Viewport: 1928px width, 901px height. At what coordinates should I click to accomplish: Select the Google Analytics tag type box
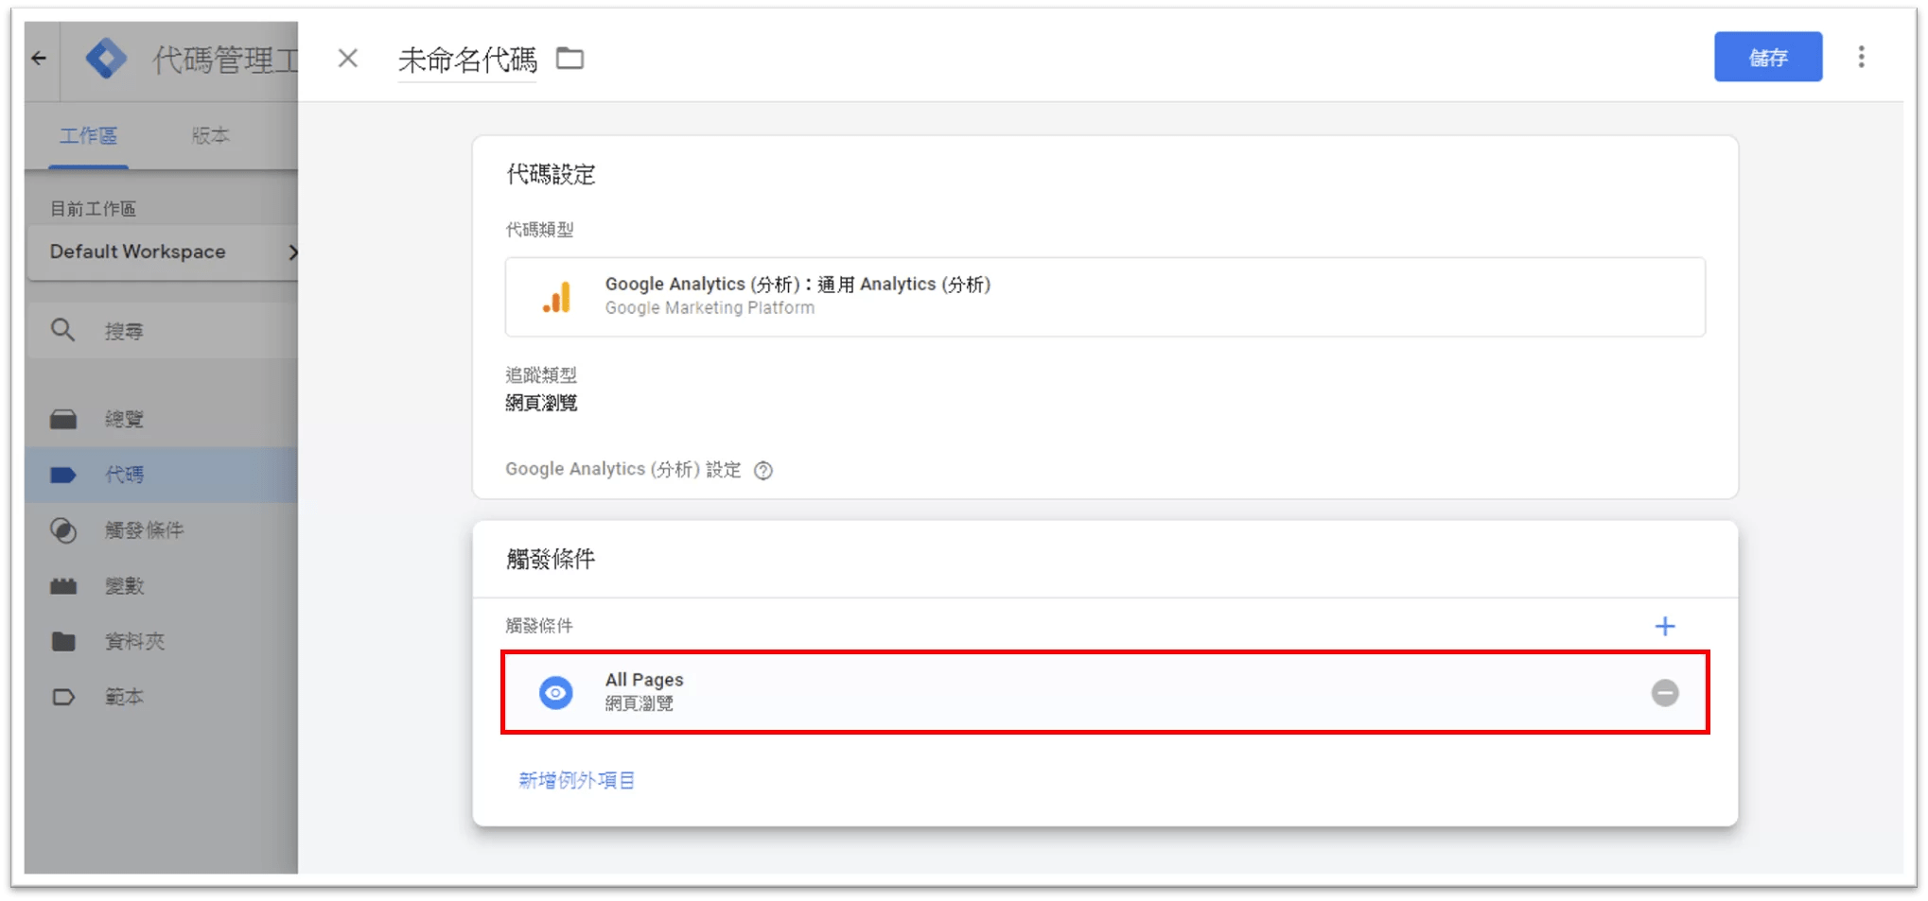click(1105, 297)
